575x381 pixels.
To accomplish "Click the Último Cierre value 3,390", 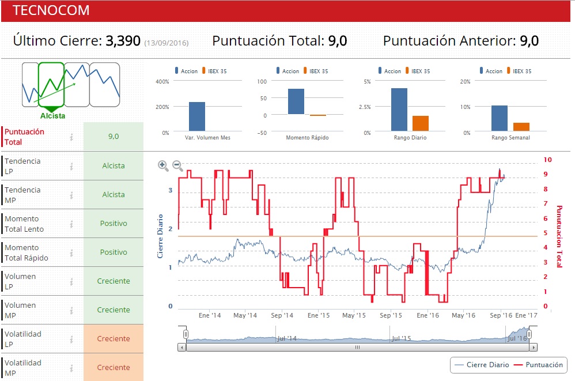I will pos(123,41).
